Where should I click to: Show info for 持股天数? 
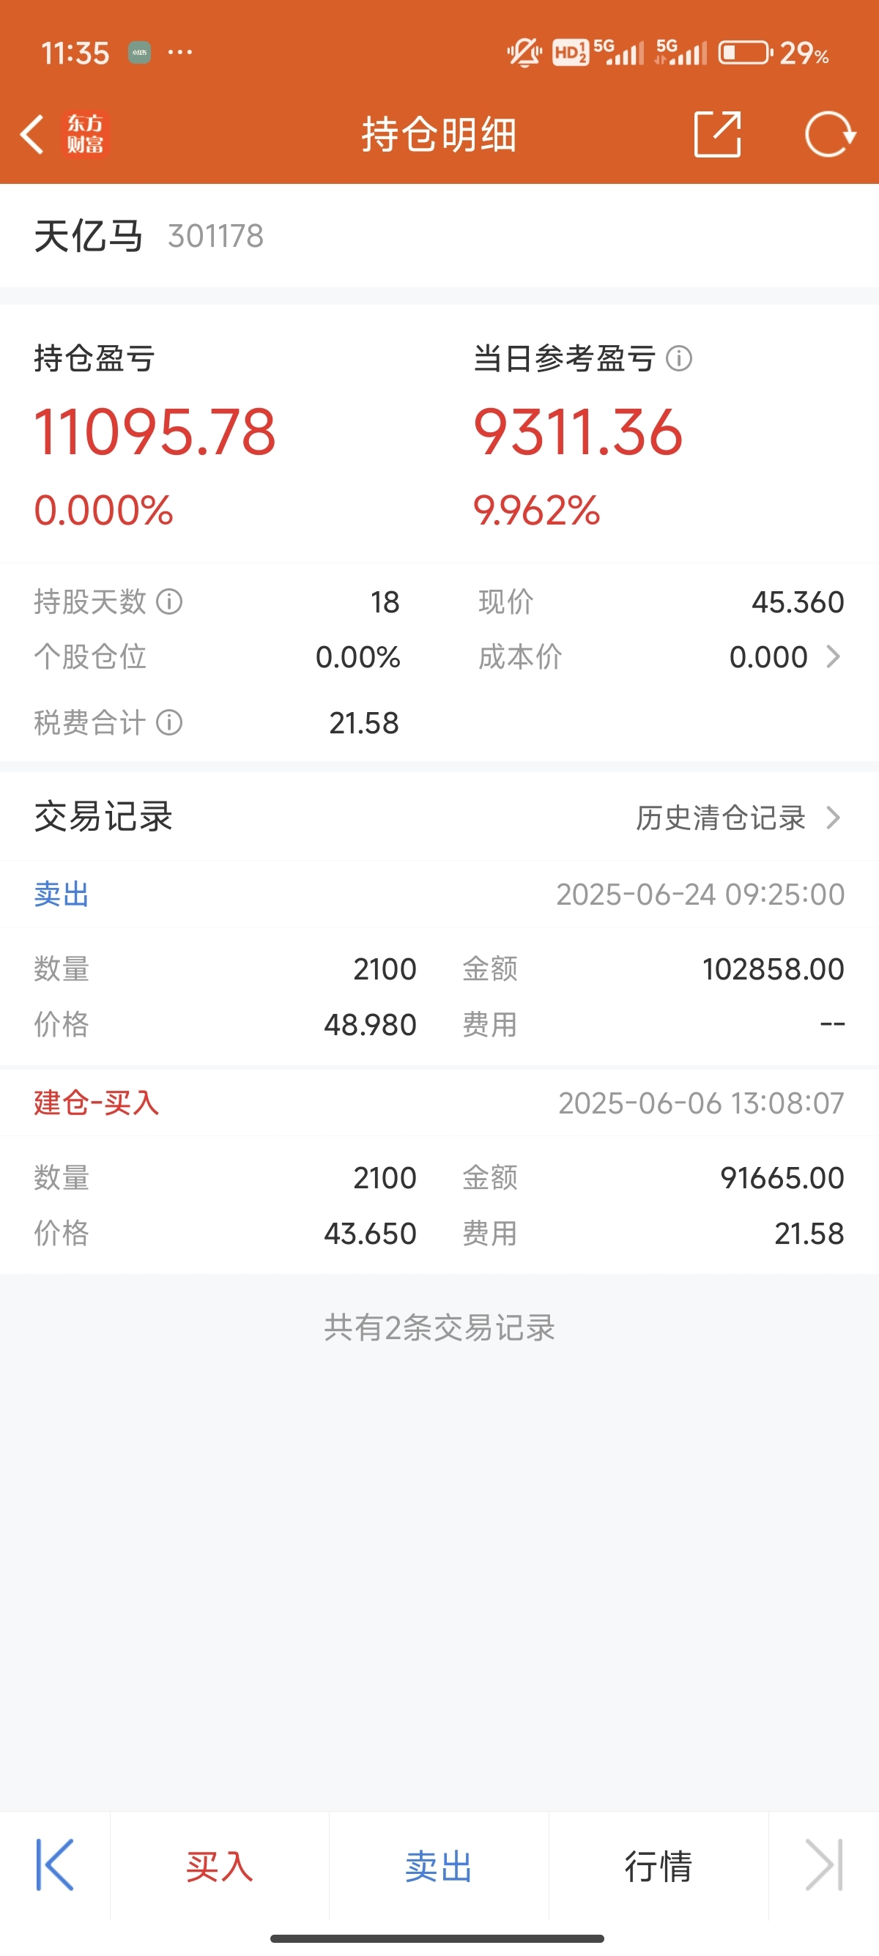tap(169, 602)
